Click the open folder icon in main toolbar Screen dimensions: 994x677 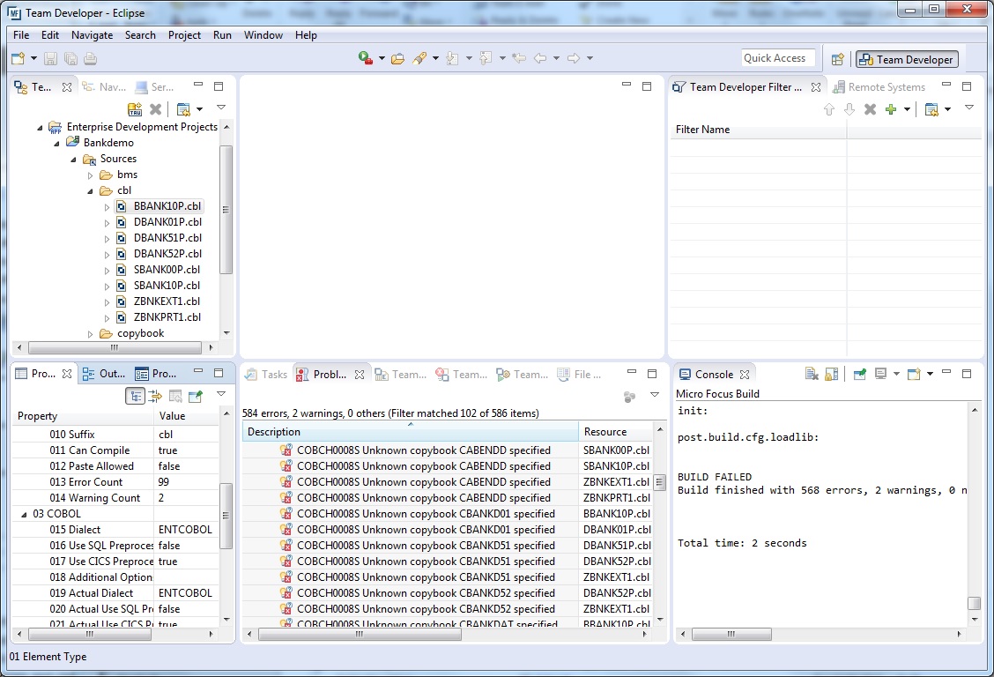tap(397, 58)
